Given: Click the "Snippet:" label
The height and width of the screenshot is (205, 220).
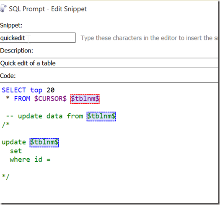Looking at the screenshot, I should pos(11,25).
